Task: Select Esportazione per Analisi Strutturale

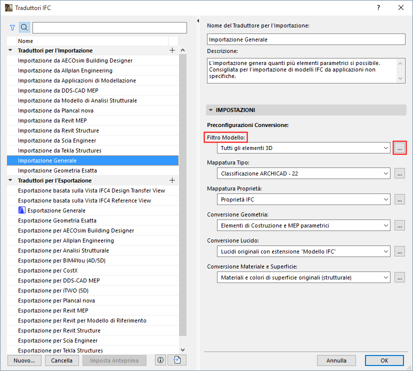Action: pyautogui.click(x=92, y=250)
